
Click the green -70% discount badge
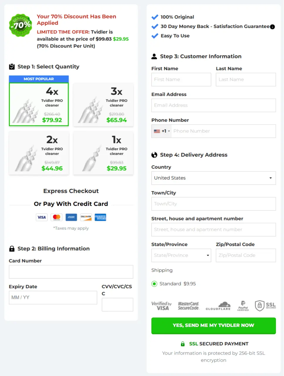point(21,25)
